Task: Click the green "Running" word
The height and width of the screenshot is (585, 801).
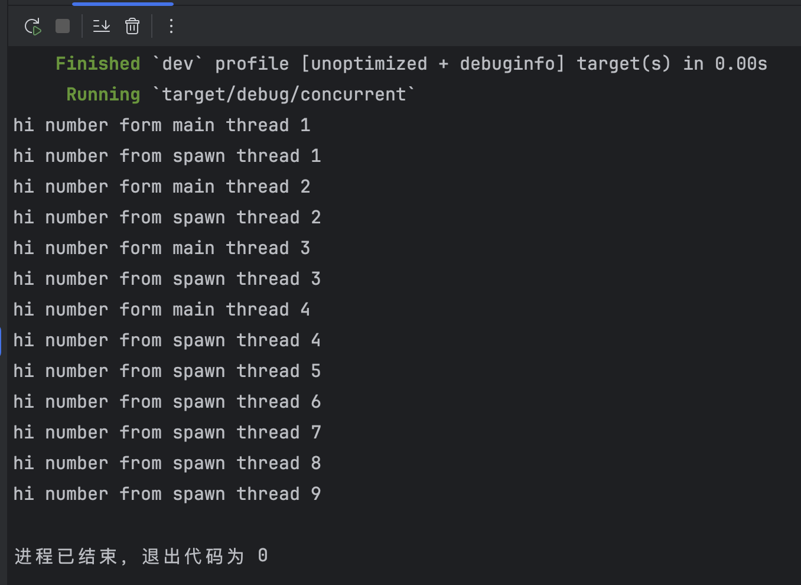Action: pyautogui.click(x=103, y=95)
